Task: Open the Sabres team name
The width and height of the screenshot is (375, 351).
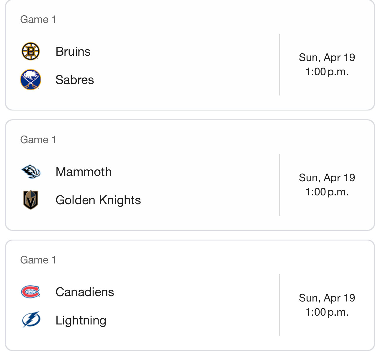Action: (75, 80)
